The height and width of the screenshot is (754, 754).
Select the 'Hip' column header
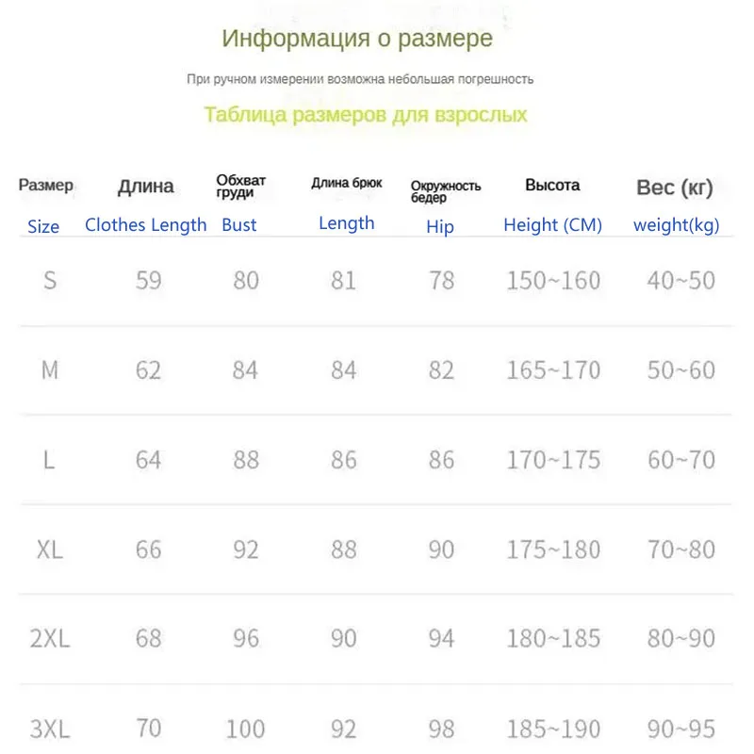(x=440, y=226)
